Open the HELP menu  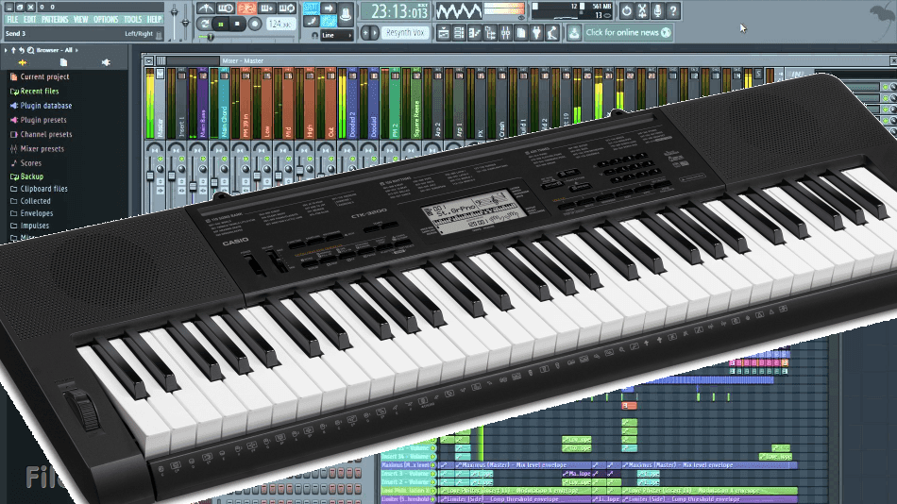tap(154, 20)
